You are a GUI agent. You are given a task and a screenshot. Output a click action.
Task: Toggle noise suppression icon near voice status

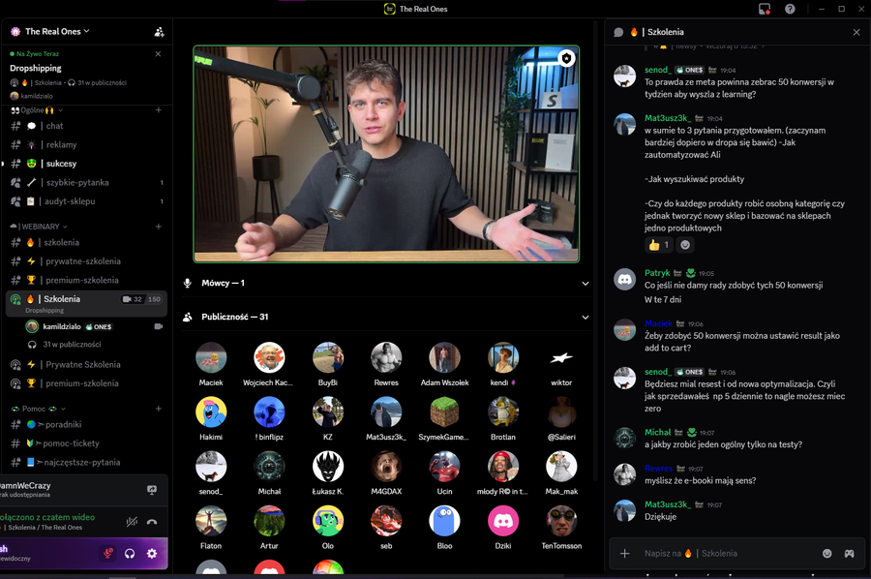point(131,521)
